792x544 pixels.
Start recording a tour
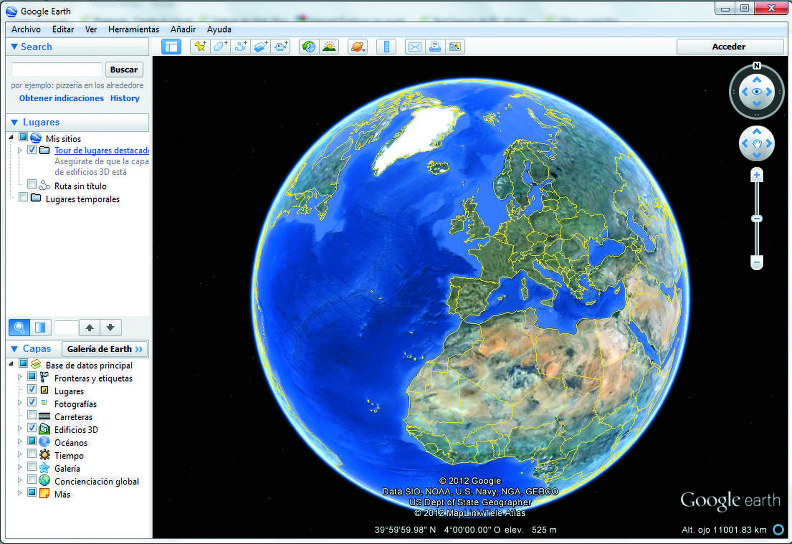coord(281,47)
